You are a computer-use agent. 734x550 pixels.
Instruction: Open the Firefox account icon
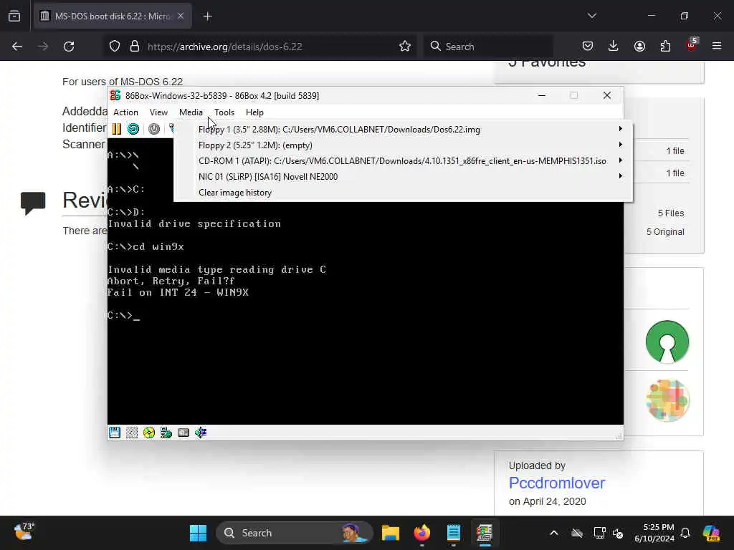639,46
